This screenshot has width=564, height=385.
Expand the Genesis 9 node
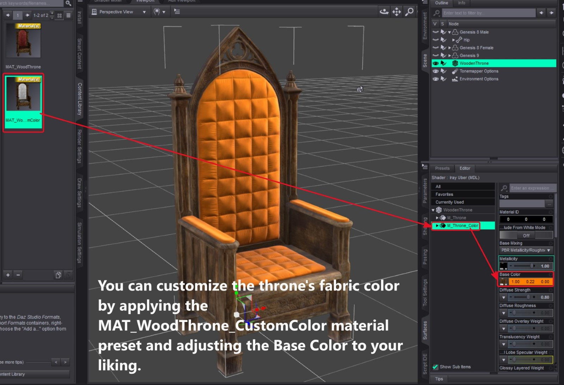point(449,55)
